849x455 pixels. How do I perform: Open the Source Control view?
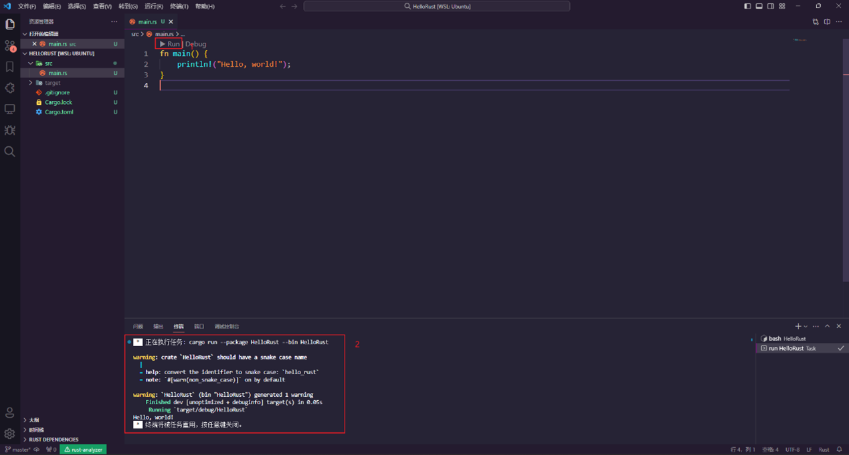pyautogui.click(x=10, y=45)
